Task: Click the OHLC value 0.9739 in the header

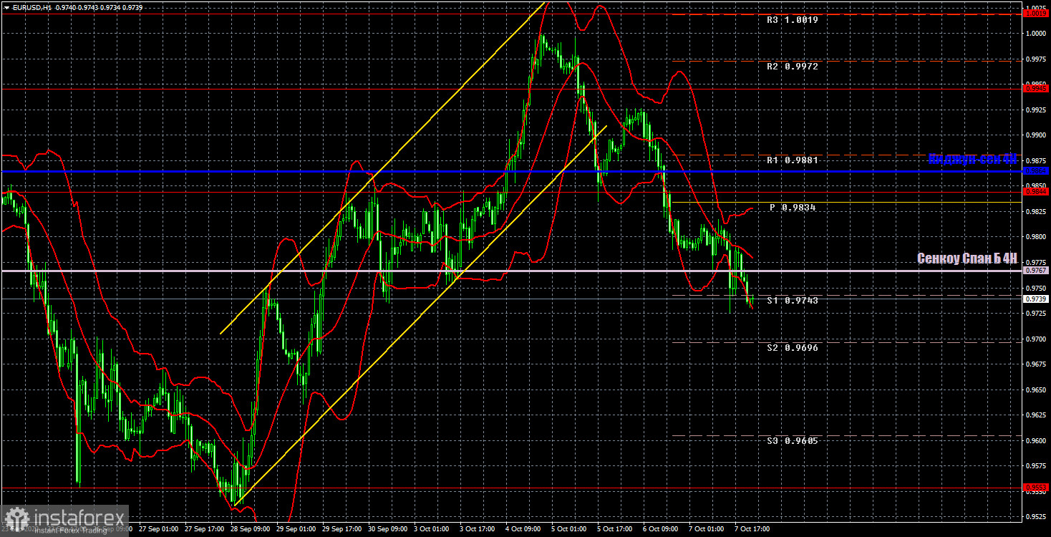Action: [x=132, y=6]
